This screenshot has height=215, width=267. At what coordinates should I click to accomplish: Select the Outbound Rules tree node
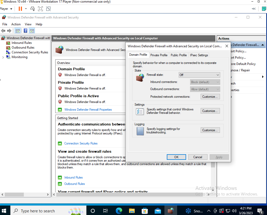pos(23,48)
